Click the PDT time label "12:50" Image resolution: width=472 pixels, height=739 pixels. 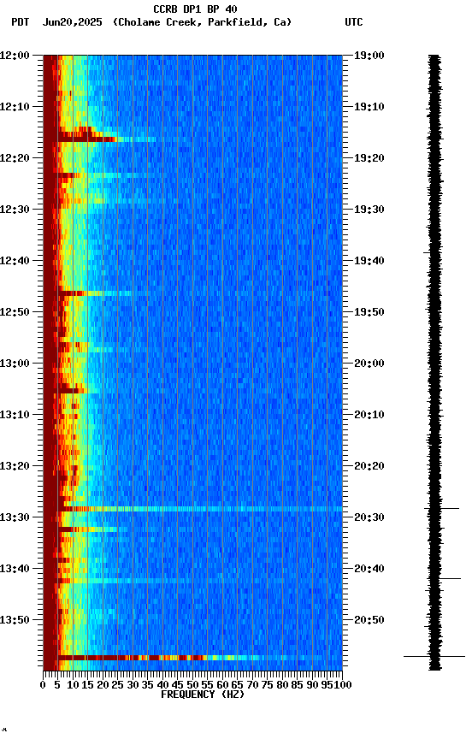click(x=15, y=312)
